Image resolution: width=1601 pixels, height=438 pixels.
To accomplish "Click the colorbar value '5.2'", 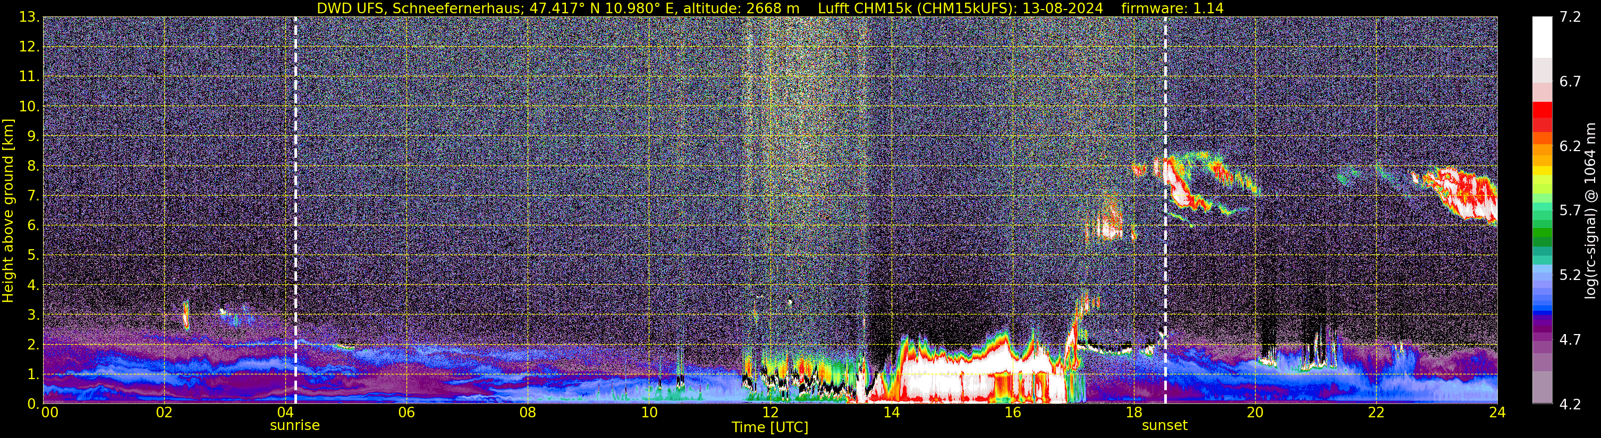I will [x=1570, y=275].
